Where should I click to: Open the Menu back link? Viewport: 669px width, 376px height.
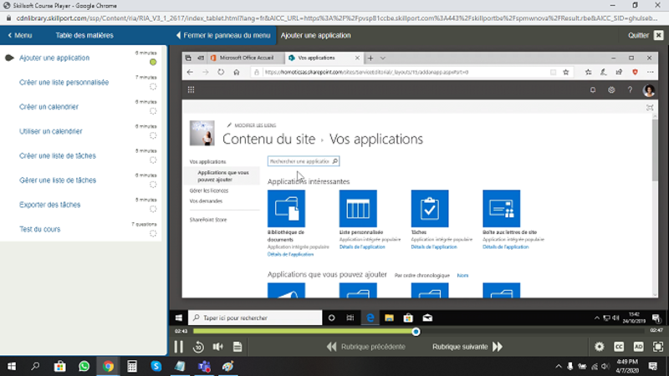[20, 35]
